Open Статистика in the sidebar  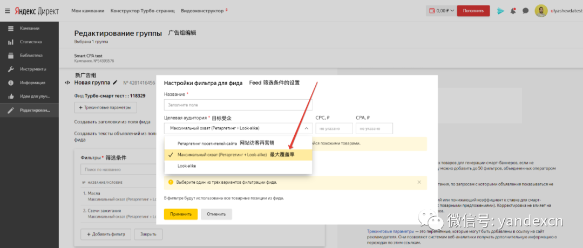[29, 42]
